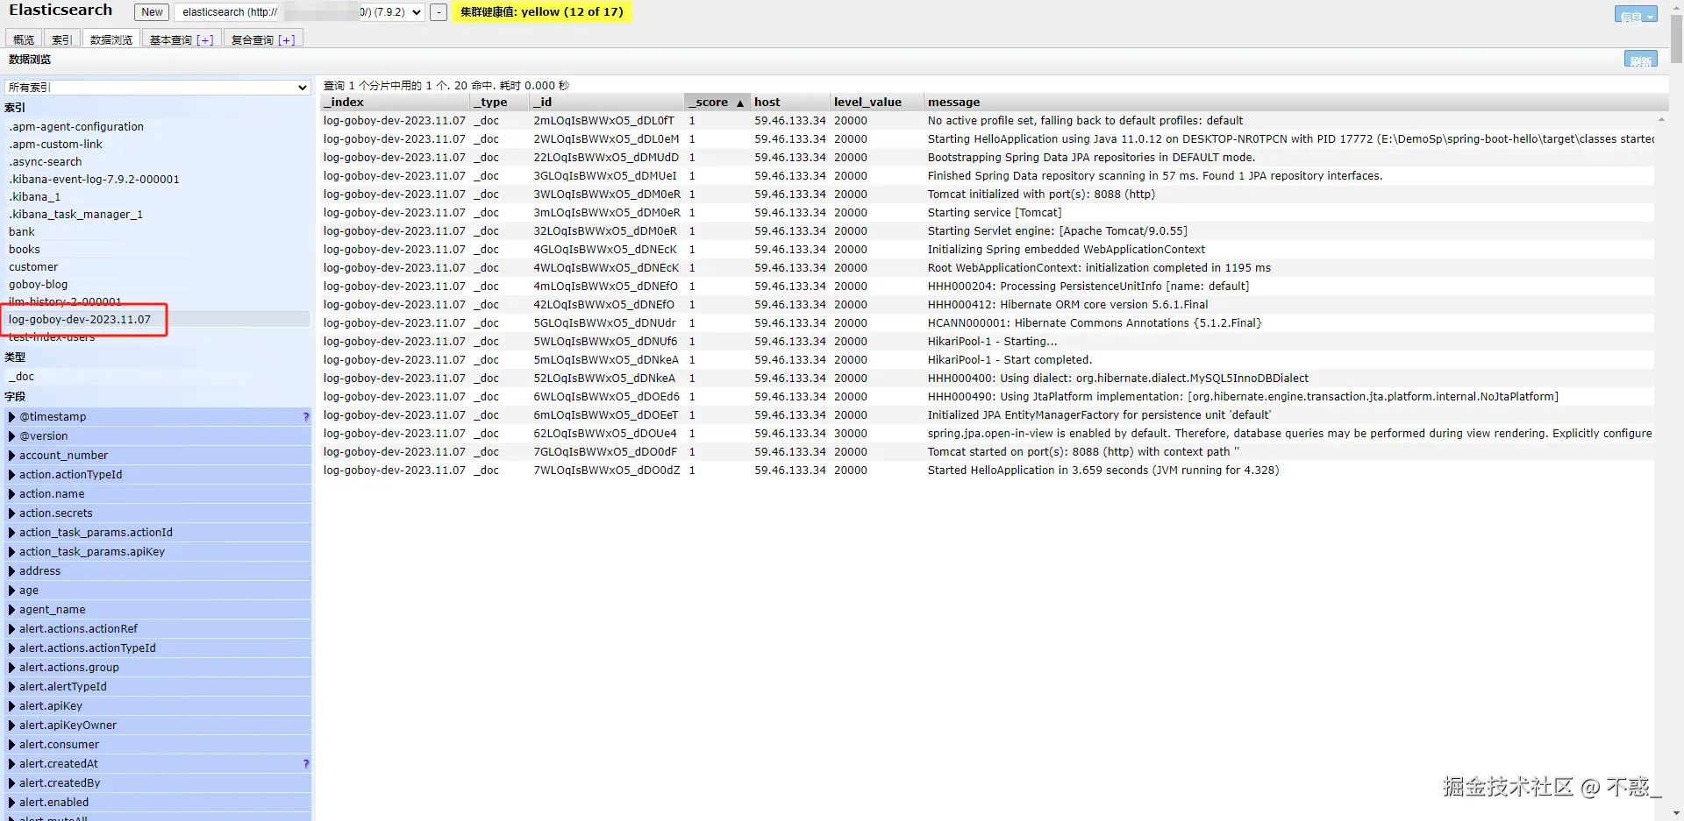Expand the address field filter
Screen dimensions: 1684x821
click(158, 571)
